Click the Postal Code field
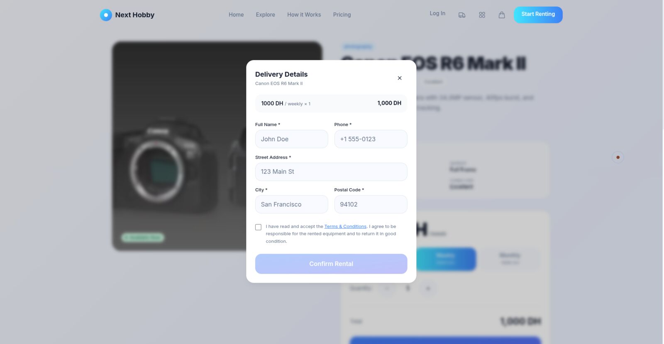The height and width of the screenshot is (344, 664). click(x=371, y=204)
